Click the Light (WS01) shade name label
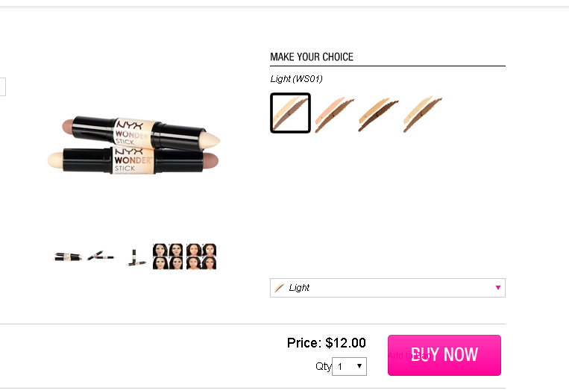This screenshot has width=569, height=390. (296, 78)
